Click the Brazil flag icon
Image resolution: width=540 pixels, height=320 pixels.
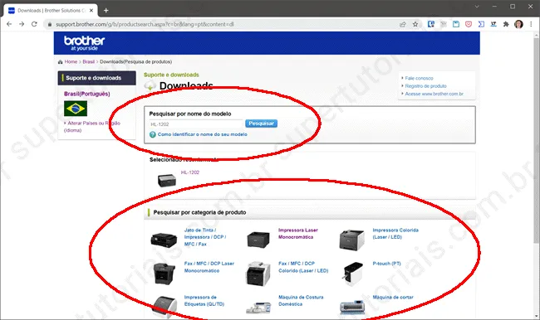(76, 109)
